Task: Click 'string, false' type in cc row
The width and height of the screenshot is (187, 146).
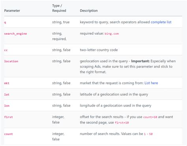Action: pos(61,50)
